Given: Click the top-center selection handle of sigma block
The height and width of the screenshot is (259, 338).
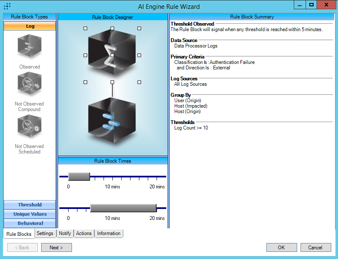Looking at the screenshot, I should (112, 28).
